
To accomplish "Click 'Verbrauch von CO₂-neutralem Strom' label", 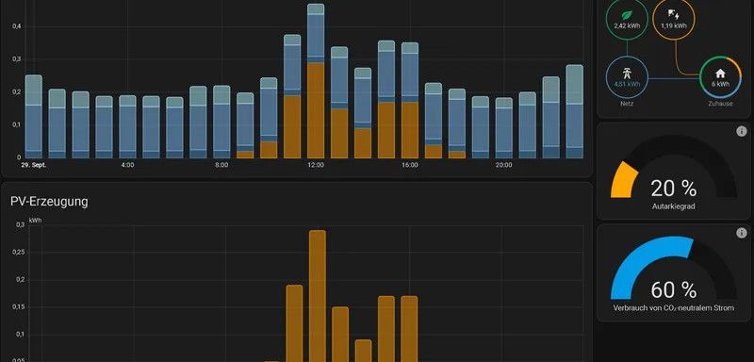I will 673,307.
